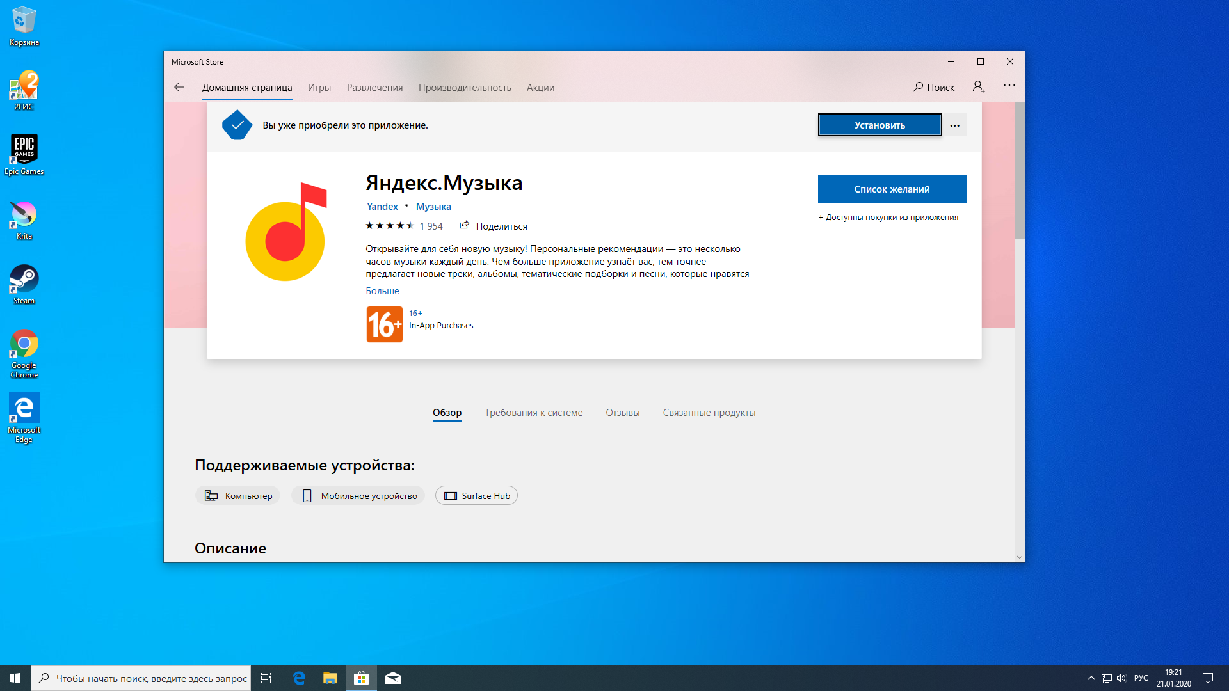
Task: Click the Яндекс.Музыка app logo
Action: (286, 232)
